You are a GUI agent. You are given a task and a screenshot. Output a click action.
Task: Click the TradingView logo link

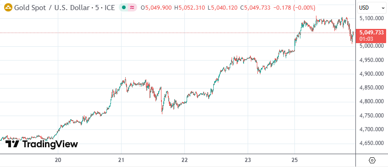pos(42,144)
